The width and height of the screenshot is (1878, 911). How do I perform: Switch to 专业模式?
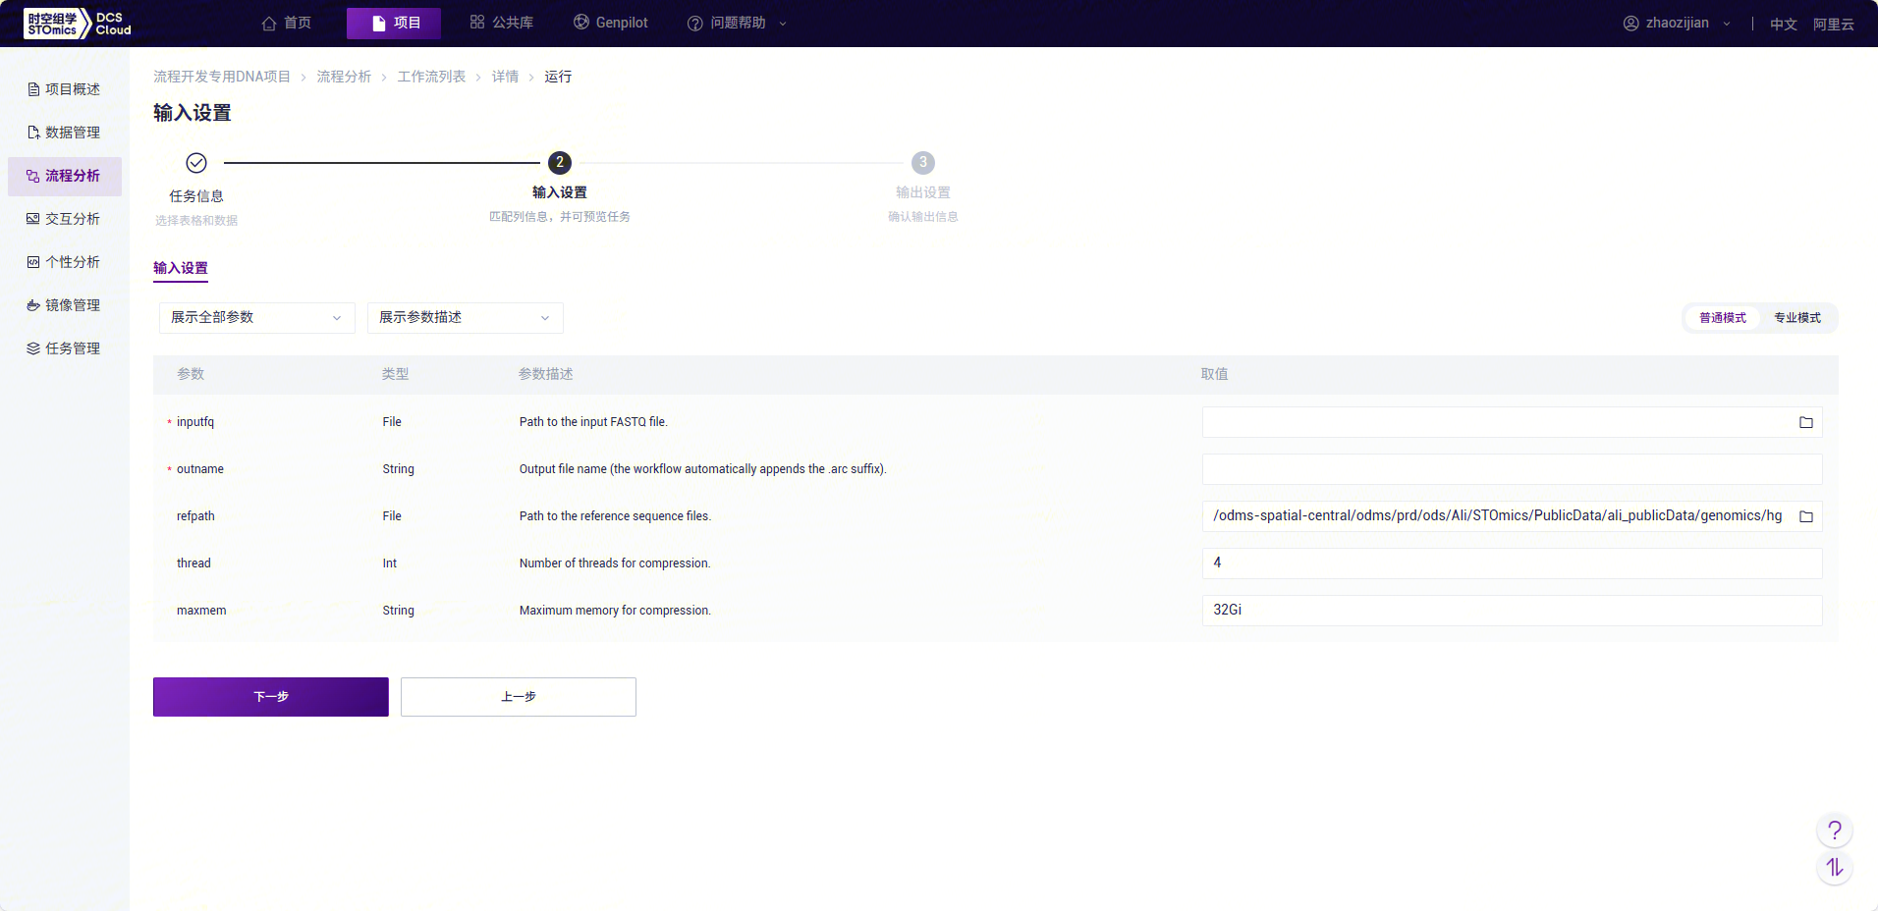[1797, 317]
